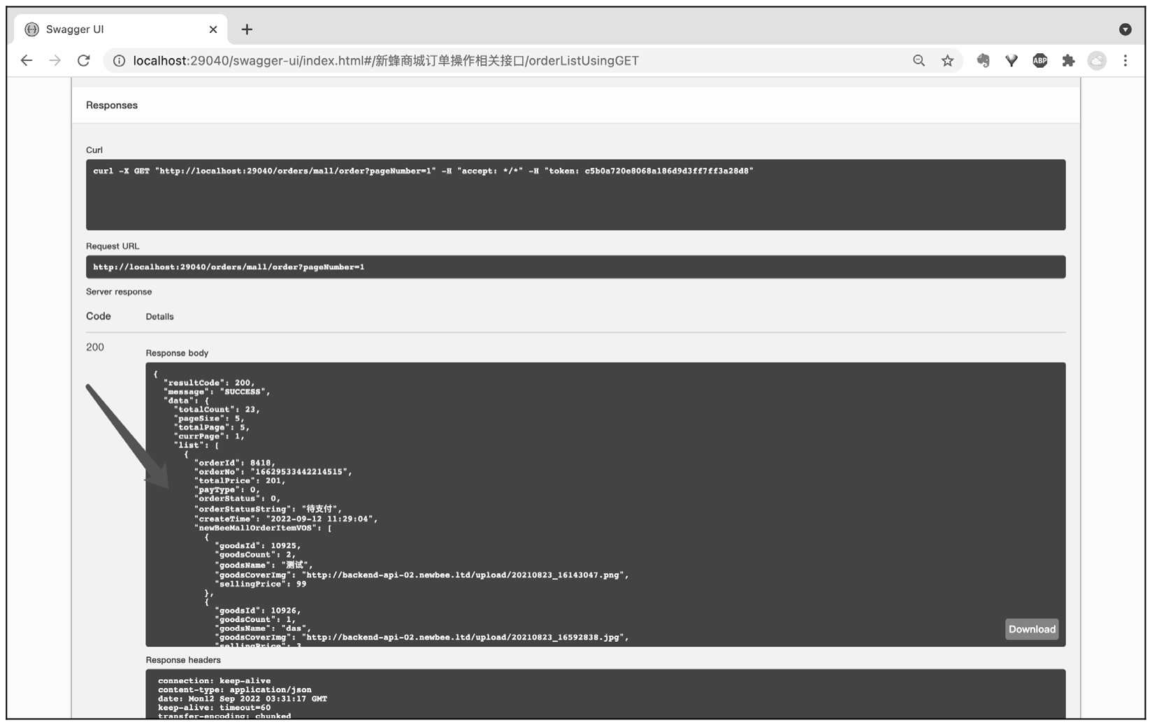Switch to the Swagger UI tab
The width and height of the screenshot is (1152, 725).
point(121,29)
